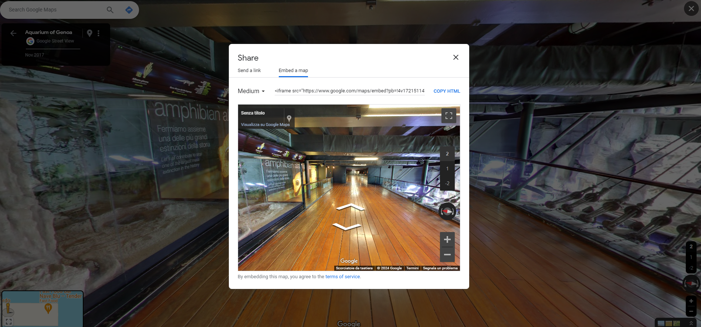Click the compass in the embed preview

point(447,211)
